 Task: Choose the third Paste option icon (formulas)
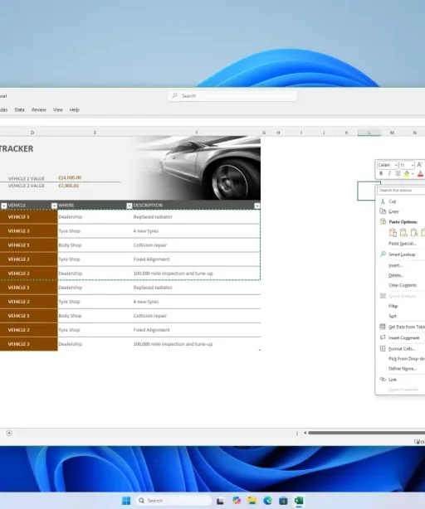[x=414, y=232]
